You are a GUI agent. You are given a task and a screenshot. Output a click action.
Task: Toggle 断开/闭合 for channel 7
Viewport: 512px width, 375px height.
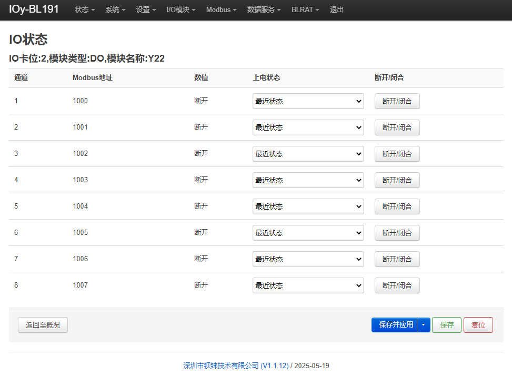397,259
